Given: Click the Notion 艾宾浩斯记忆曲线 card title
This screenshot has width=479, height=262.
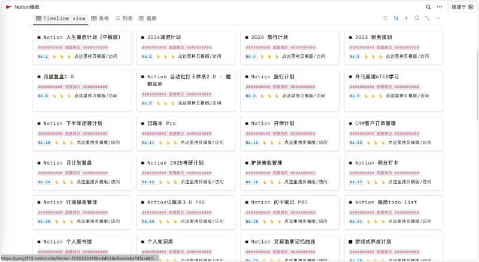Looking at the screenshot, I should tap(283, 242).
